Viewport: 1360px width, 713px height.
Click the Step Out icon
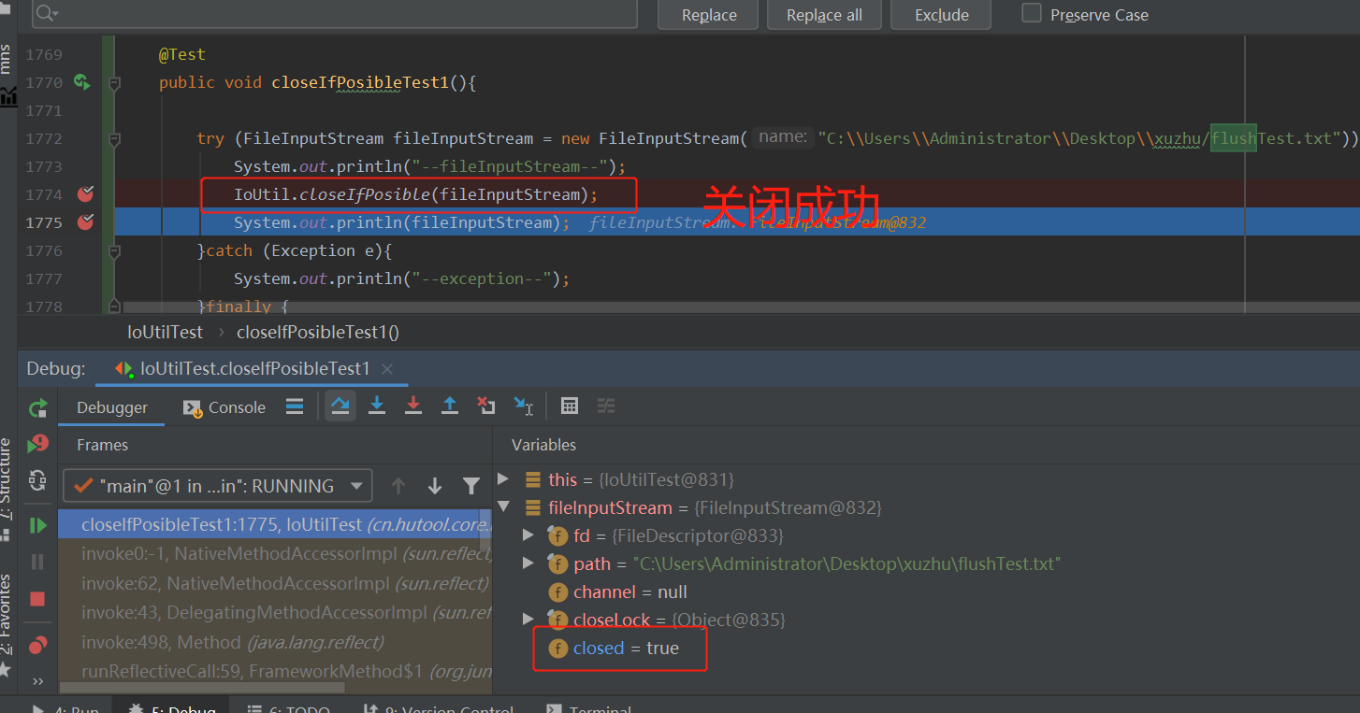point(450,406)
